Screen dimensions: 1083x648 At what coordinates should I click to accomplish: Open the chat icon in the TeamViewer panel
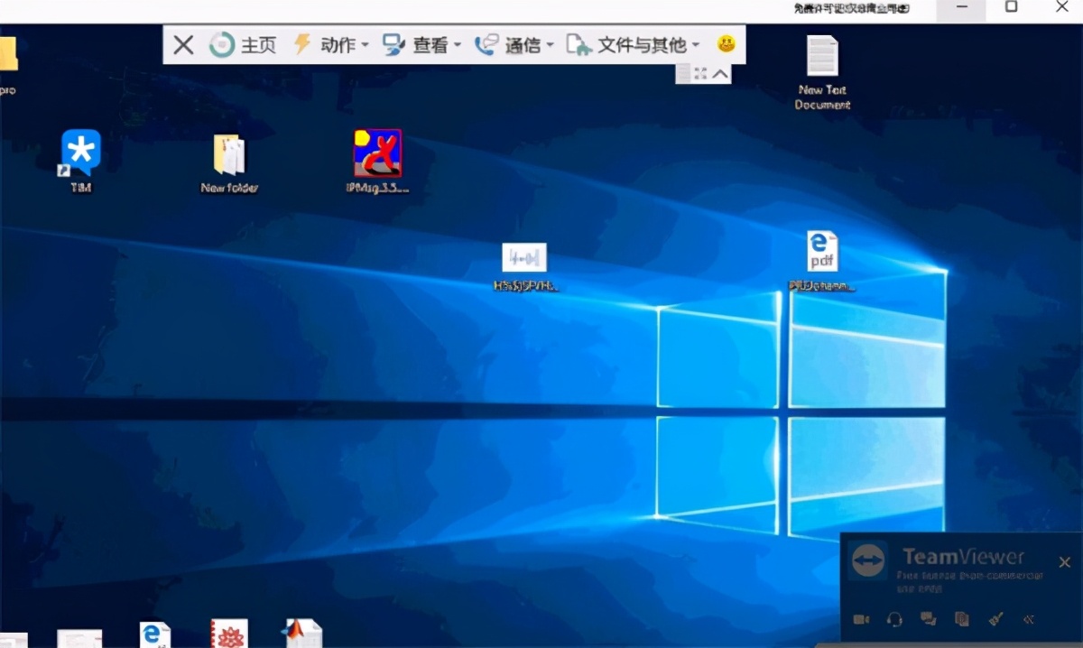(x=927, y=620)
